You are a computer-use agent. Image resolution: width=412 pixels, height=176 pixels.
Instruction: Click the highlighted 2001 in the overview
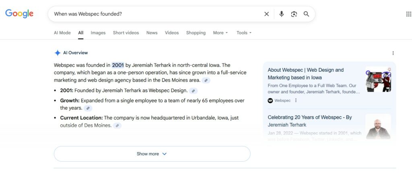(x=118, y=65)
